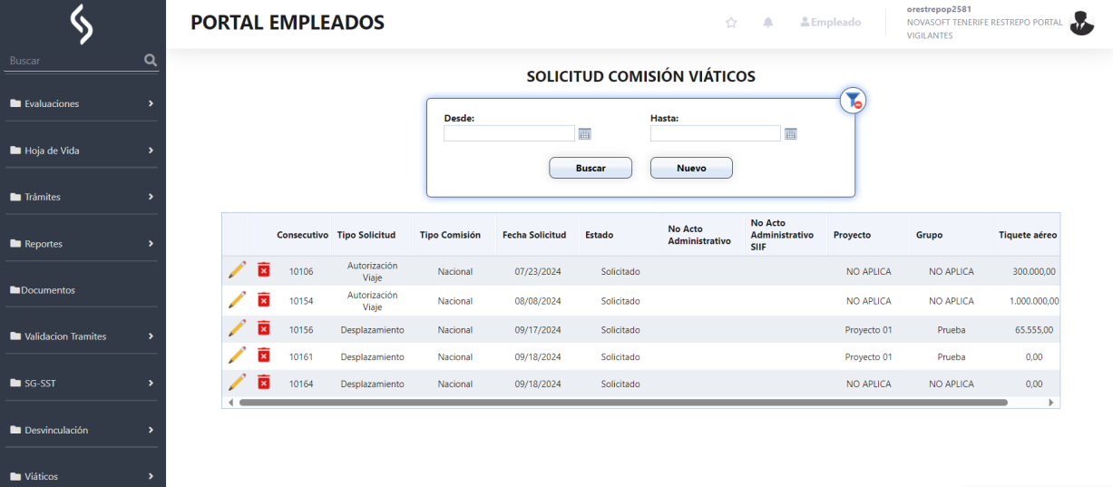Expand the Viáticos menu
1113x487 pixels.
[83, 476]
